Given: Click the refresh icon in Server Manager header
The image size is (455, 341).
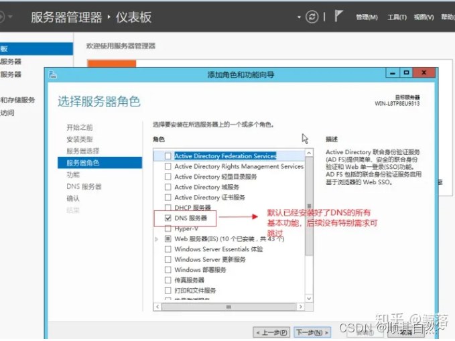Looking at the screenshot, I should [312, 17].
